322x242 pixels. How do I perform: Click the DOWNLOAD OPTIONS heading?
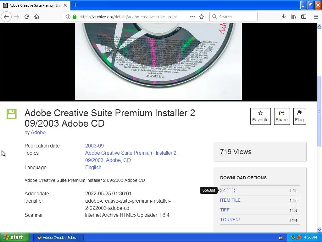click(243, 178)
